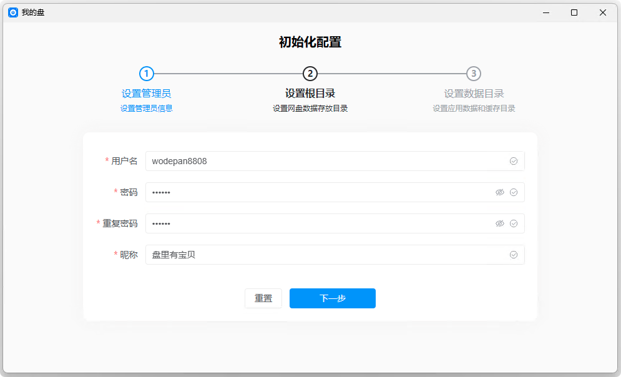Click the 重复密码 field label

point(120,223)
